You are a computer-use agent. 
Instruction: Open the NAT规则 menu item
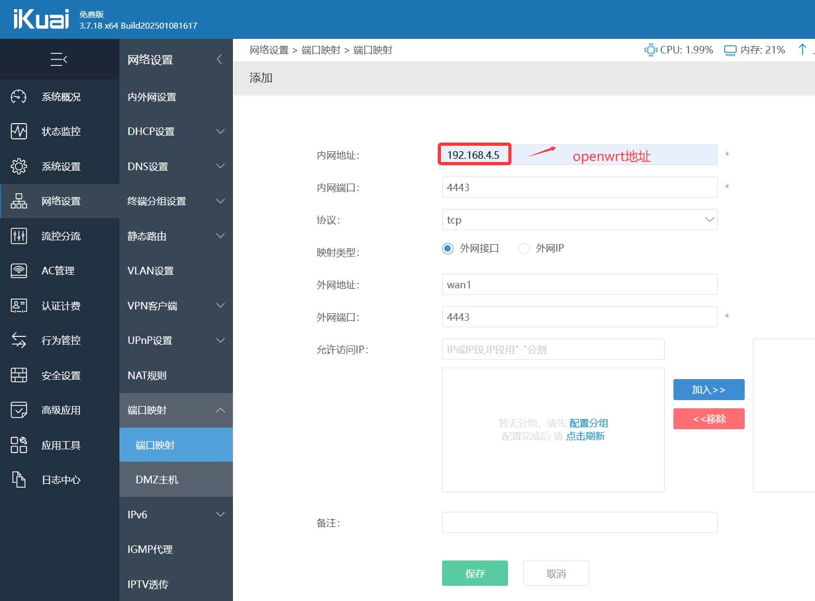click(147, 375)
